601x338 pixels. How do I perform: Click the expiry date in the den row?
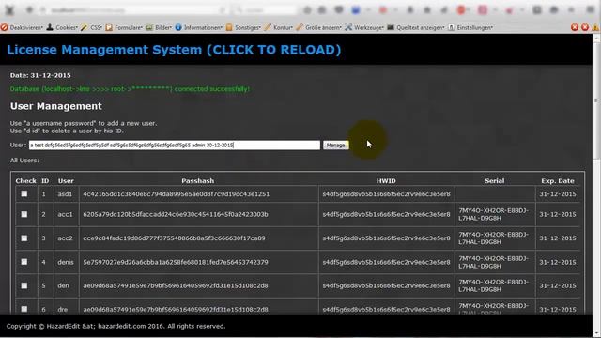coord(558,285)
